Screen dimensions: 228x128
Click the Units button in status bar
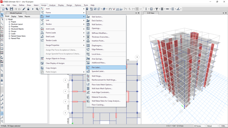click(224, 126)
